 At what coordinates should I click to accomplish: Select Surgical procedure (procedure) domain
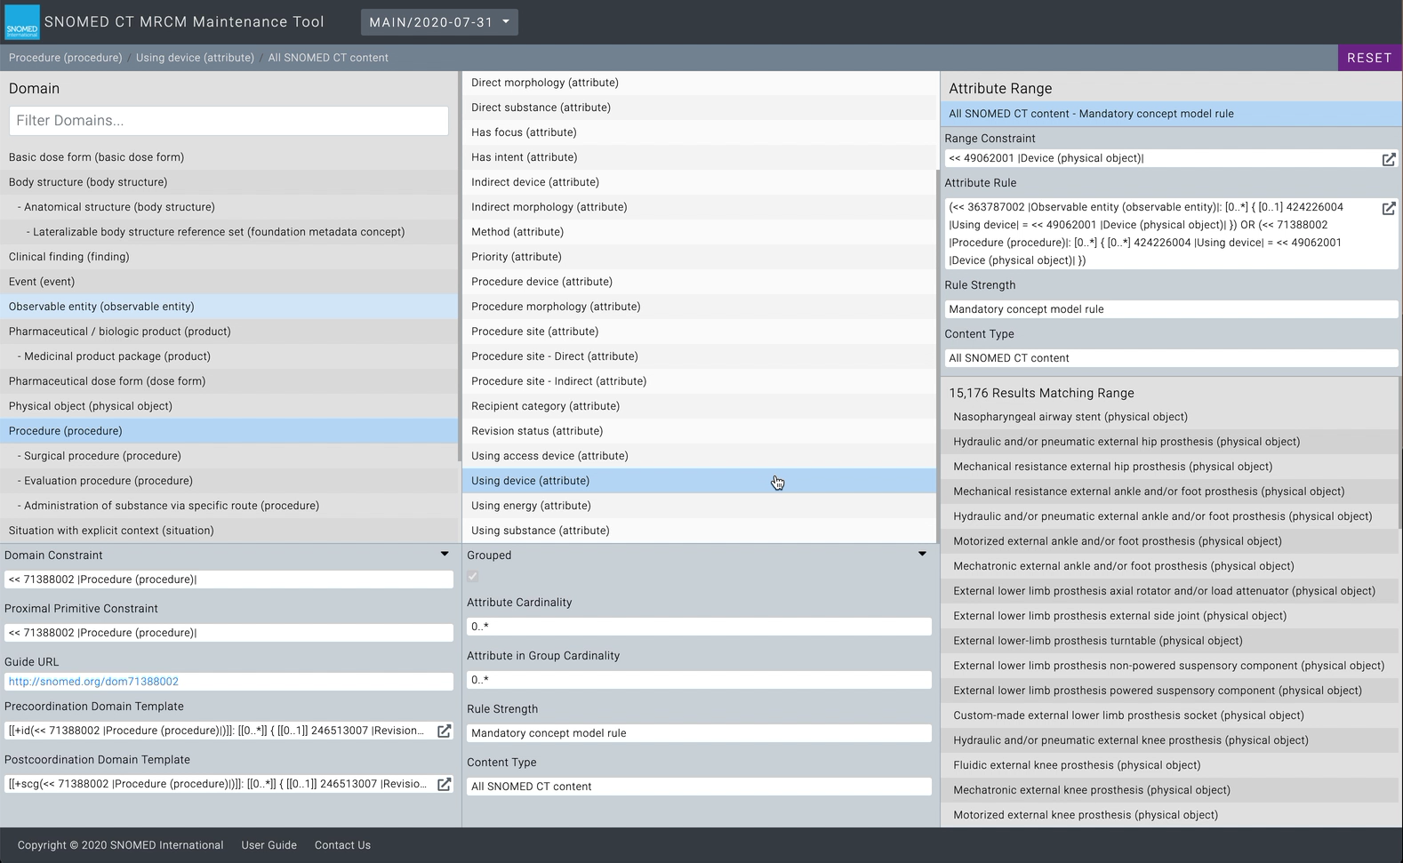click(x=229, y=456)
